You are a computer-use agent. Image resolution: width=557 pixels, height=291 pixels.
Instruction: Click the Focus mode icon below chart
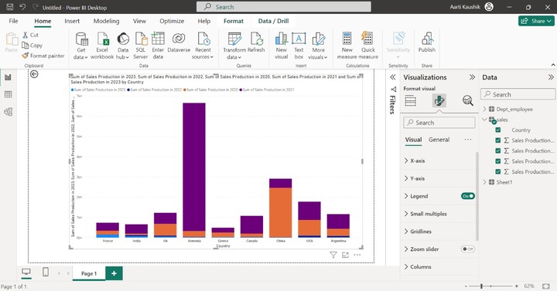(345, 255)
